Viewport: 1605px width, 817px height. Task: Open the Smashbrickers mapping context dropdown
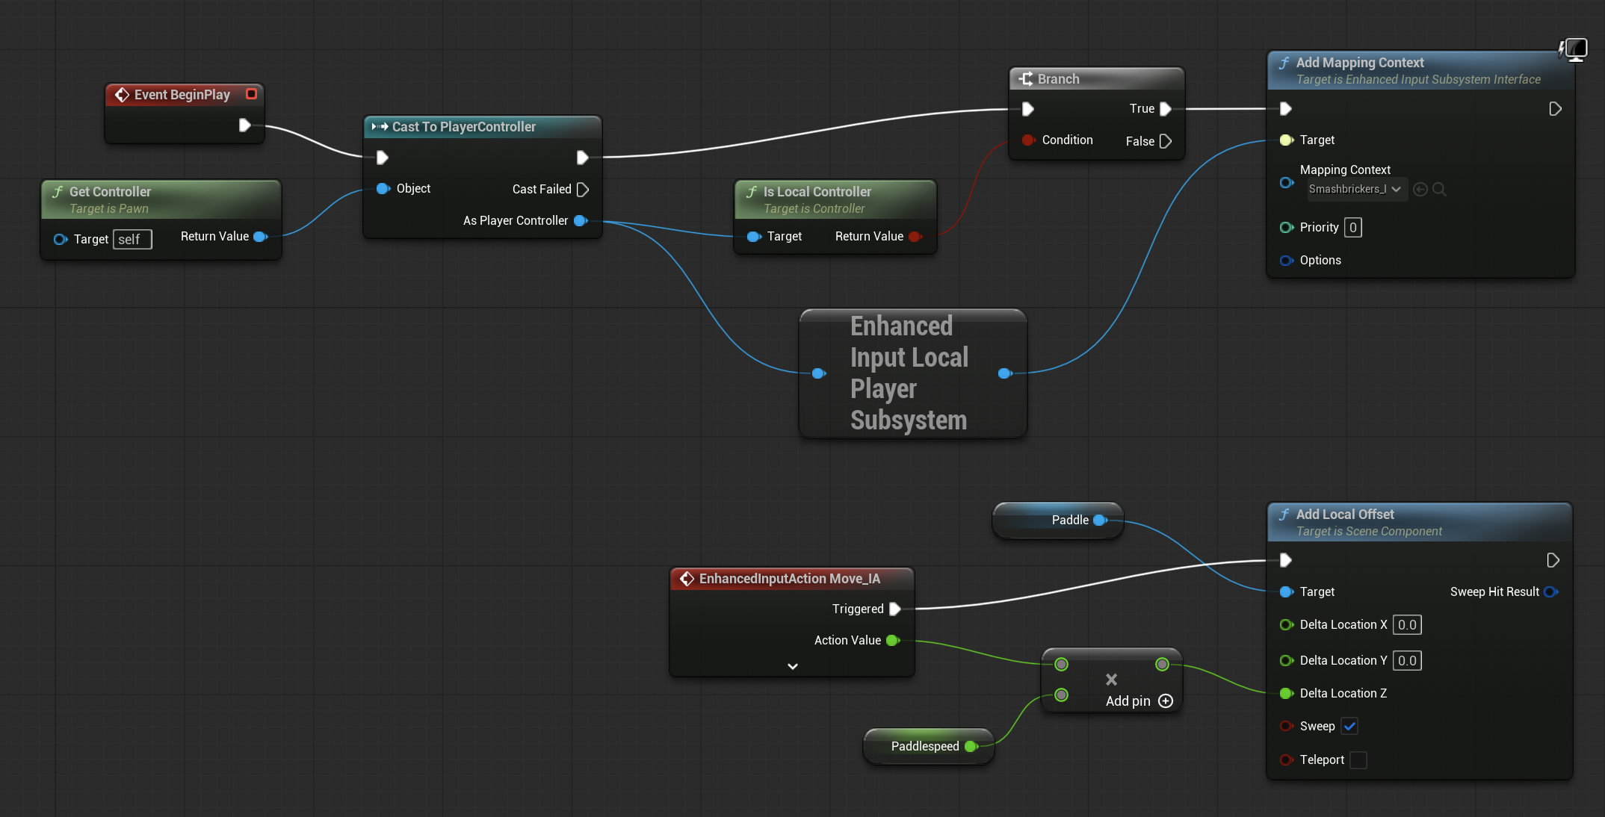click(1357, 190)
